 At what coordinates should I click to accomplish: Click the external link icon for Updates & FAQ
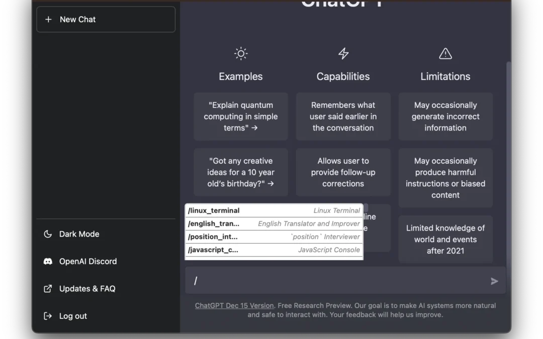[48, 288]
